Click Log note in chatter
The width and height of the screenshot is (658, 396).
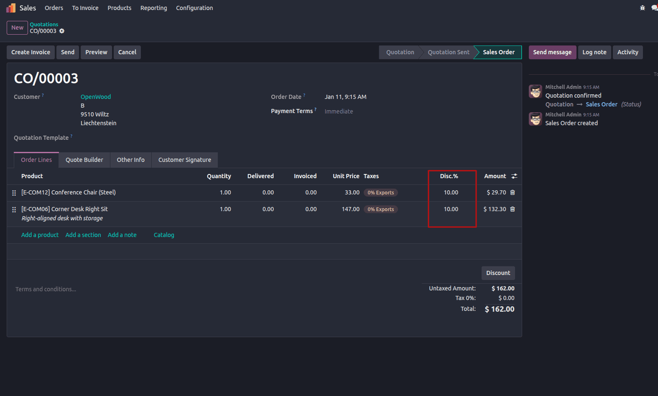[594, 52]
